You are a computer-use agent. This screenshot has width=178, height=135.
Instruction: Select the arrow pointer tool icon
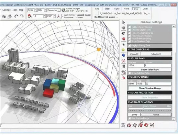point(124,22)
